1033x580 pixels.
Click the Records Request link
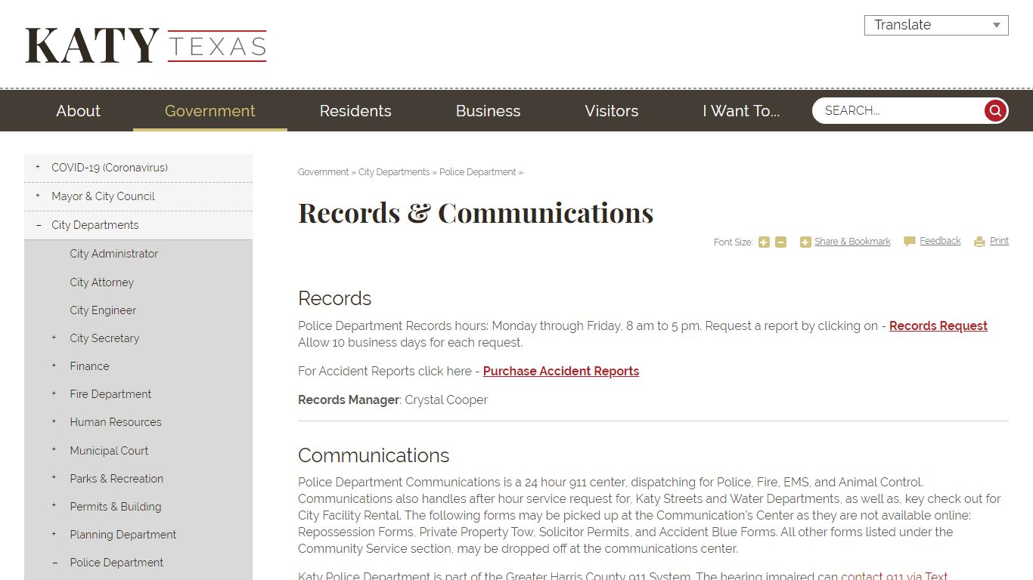[938, 326]
